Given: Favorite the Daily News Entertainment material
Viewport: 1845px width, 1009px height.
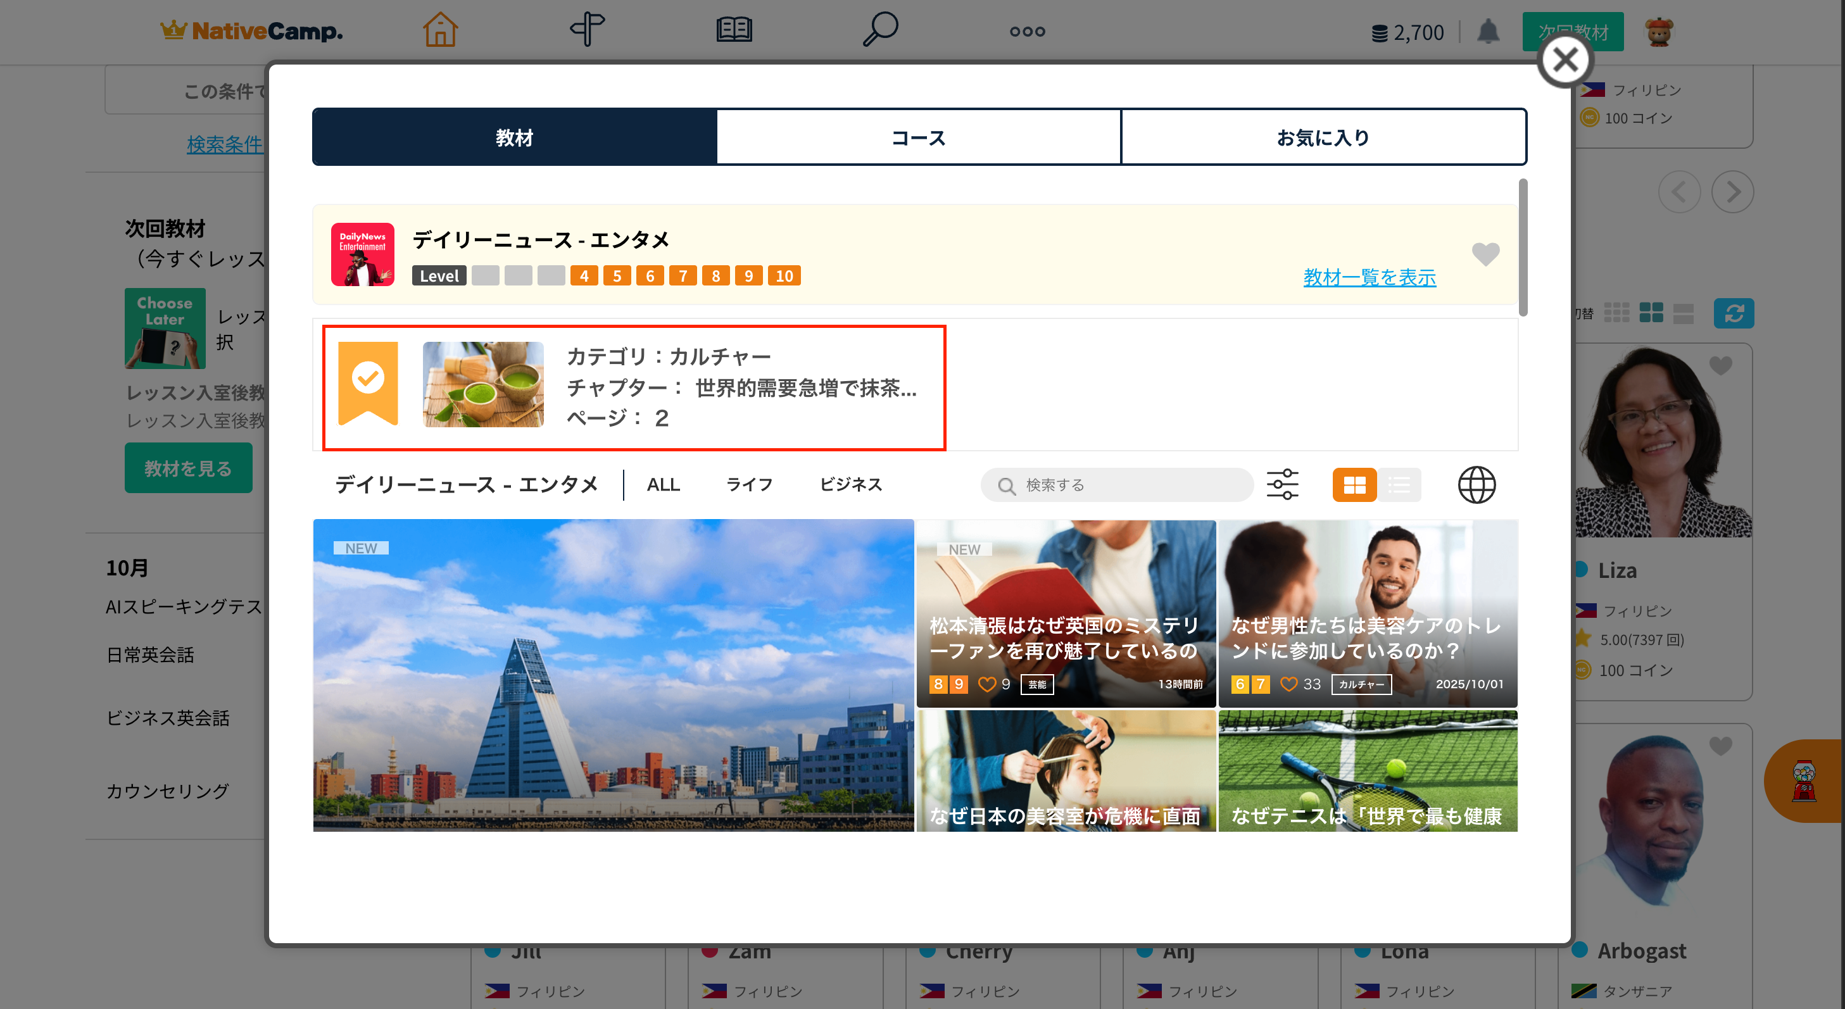Looking at the screenshot, I should tap(1485, 253).
